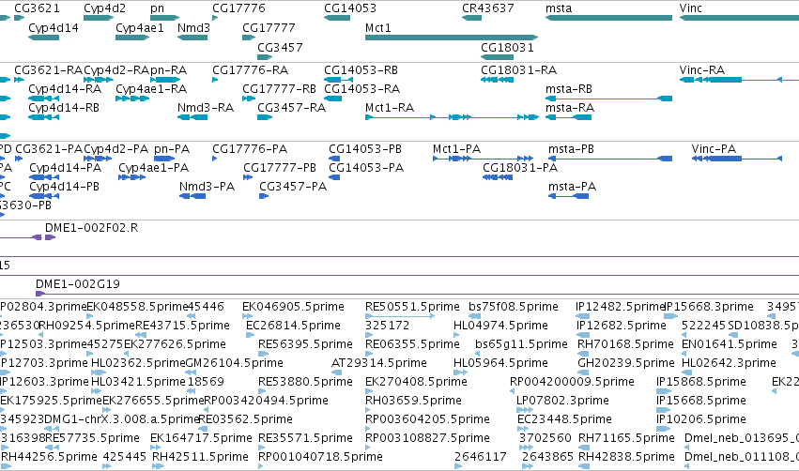Image resolution: width=799 pixels, height=471 pixels.
Task: Click the Cyp4d14 gene feature bar
Action: 43,38
